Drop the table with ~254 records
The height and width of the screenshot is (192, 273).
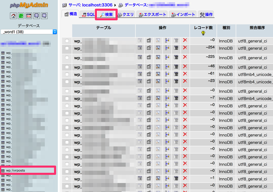185,48
